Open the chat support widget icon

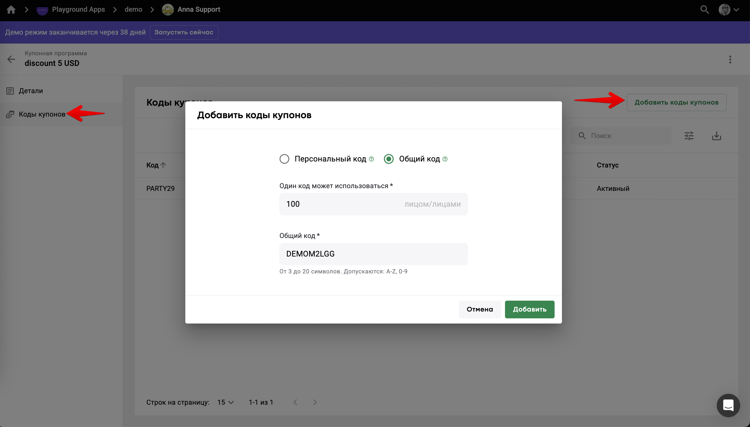(x=728, y=405)
